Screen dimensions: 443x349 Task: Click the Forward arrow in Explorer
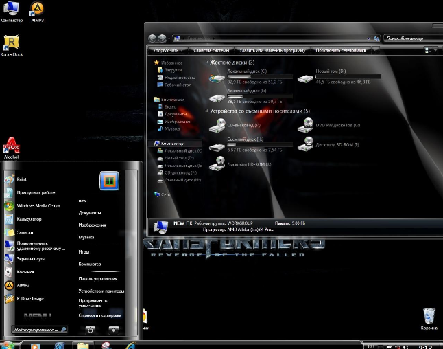tap(162, 38)
